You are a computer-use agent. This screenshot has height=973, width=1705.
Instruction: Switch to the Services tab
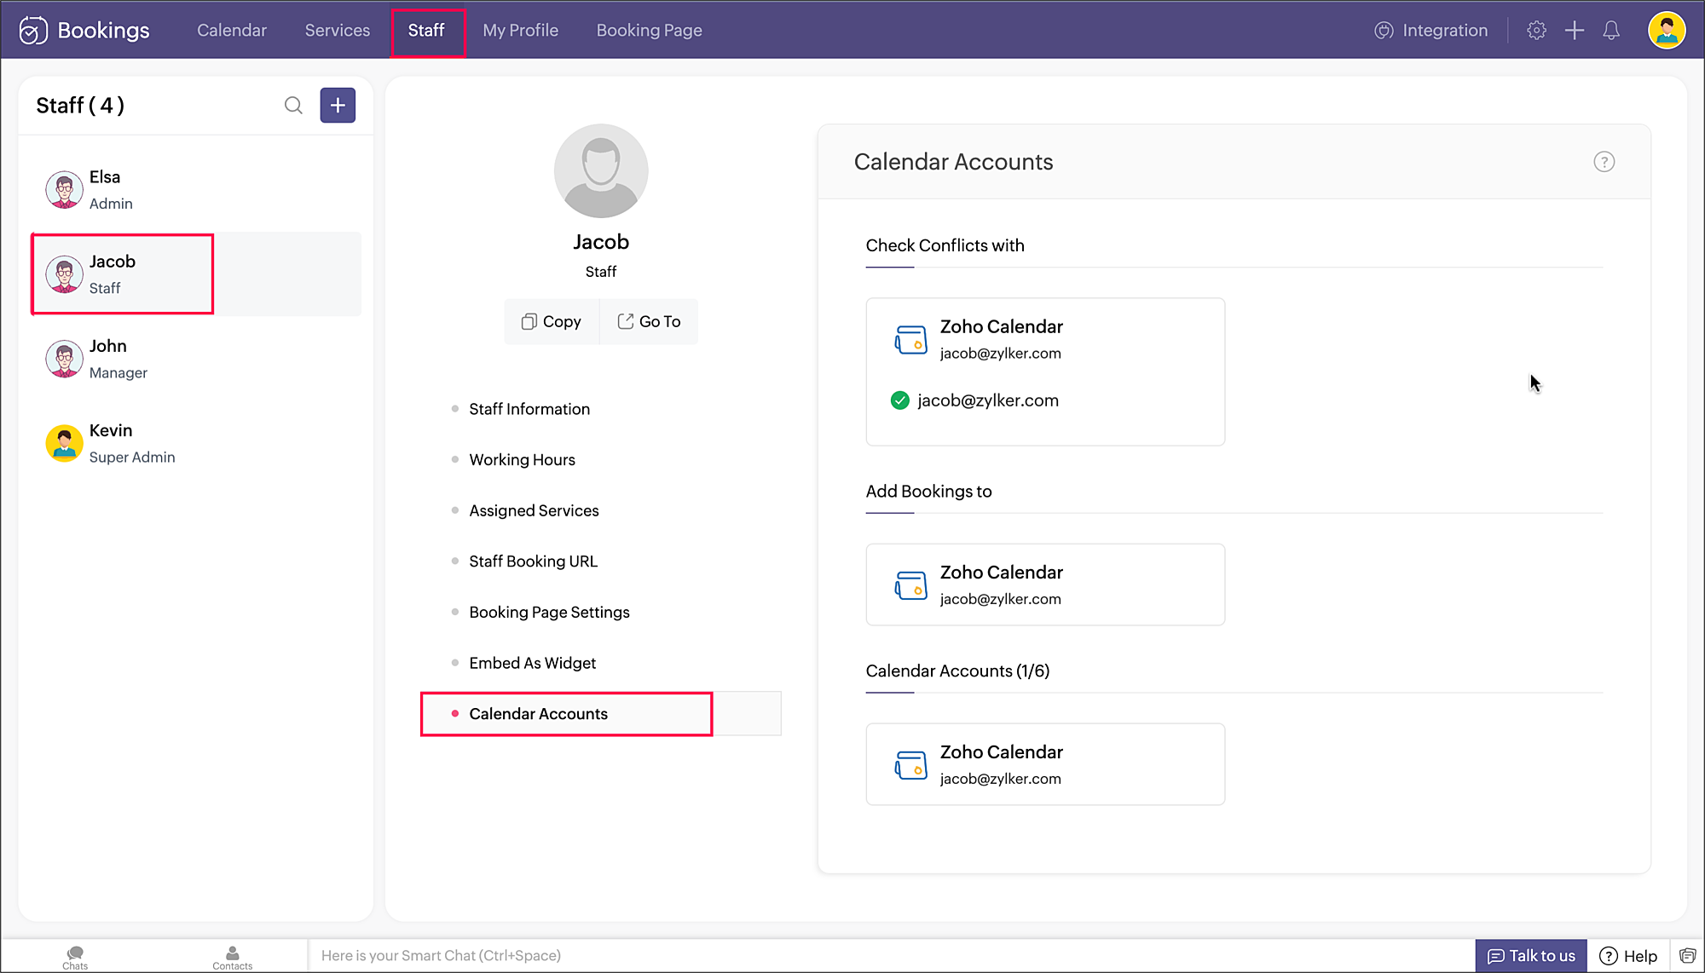pyautogui.click(x=338, y=31)
